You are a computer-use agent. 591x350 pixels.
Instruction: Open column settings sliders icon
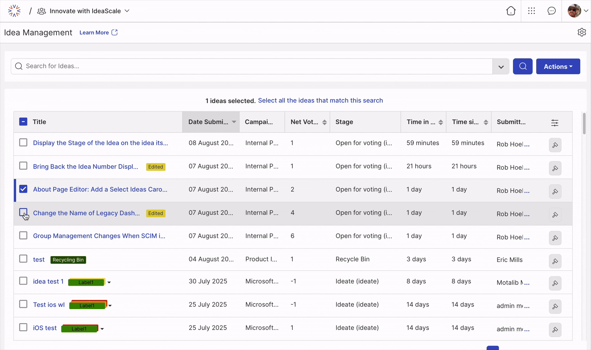coord(554,123)
